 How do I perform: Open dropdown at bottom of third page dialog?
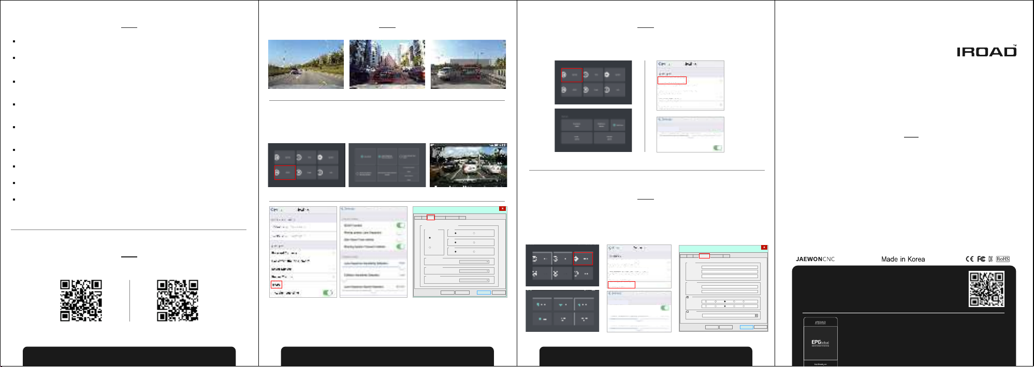pyautogui.click(x=730, y=315)
